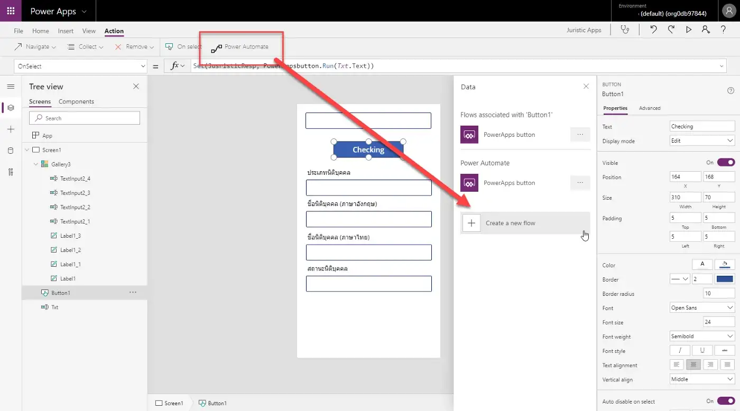The width and height of the screenshot is (740, 411).
Task: Open Data sources cylinder icon
Action: point(11,151)
